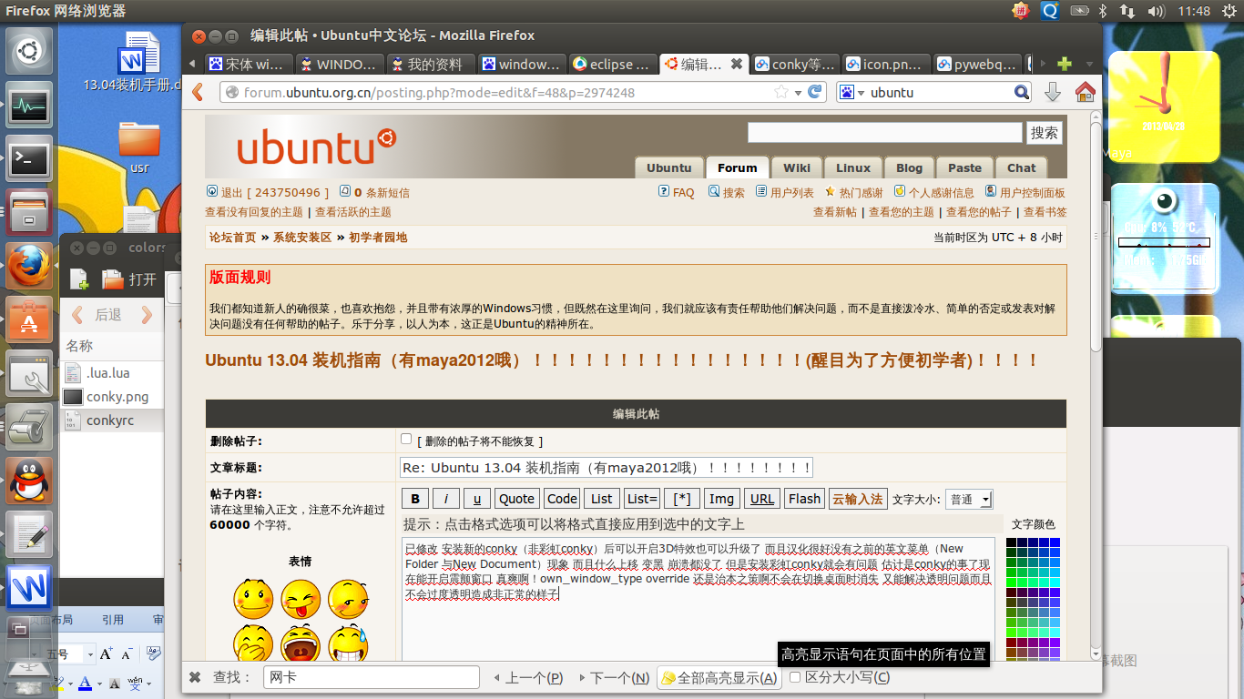Click 云输入法 button

(x=858, y=499)
